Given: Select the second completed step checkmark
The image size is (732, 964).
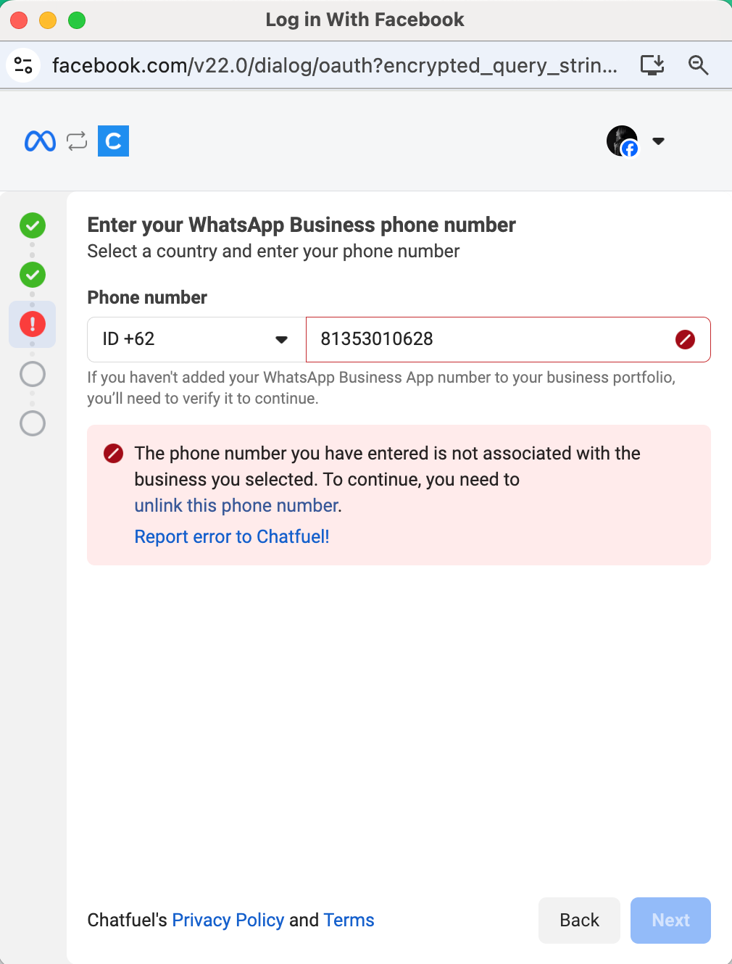Looking at the screenshot, I should (x=33, y=275).
